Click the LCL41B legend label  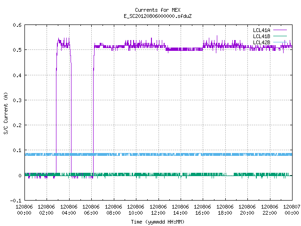tap(261, 36)
